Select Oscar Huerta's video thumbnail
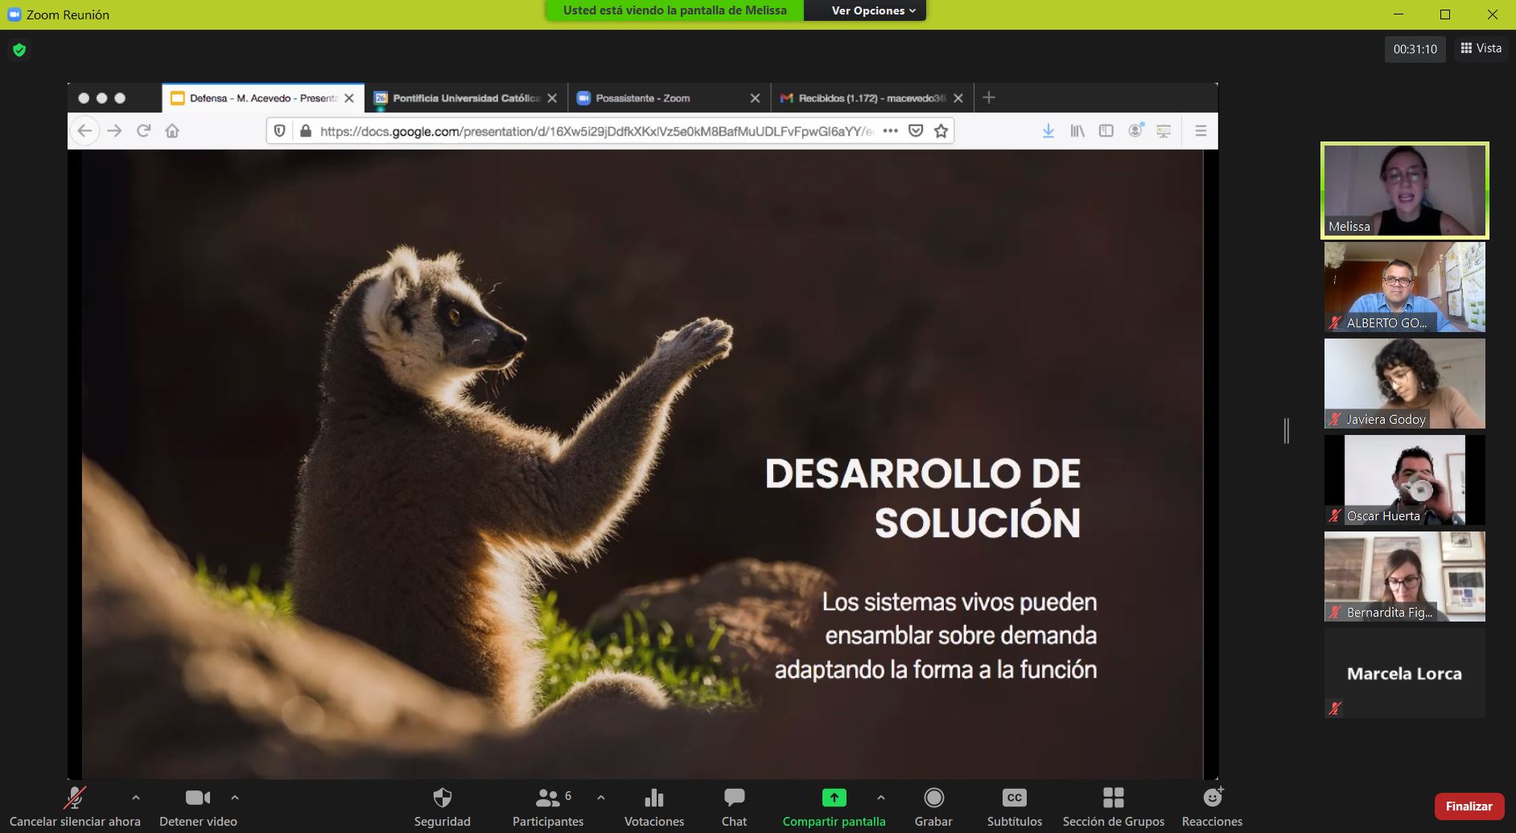 1405,480
